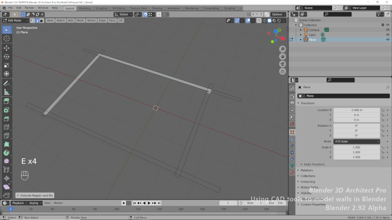Screen dimensions: 392x220
Task: Open the File menu
Action: (x=10, y=8)
